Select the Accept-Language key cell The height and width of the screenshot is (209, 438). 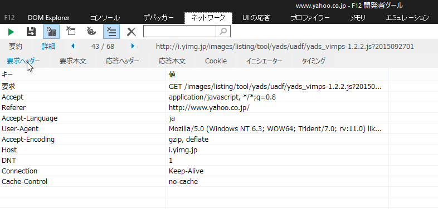click(x=82, y=118)
